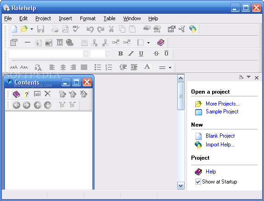The height and width of the screenshot is (201, 264).
Task: Open print preview icon
Action: [x=65, y=29]
